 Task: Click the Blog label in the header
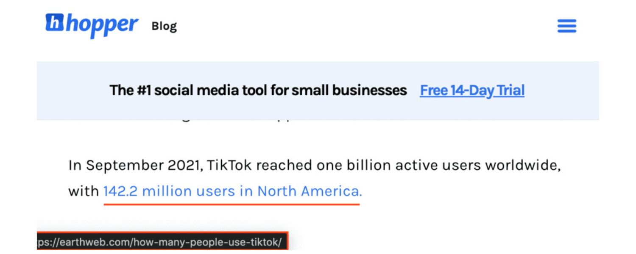click(x=165, y=26)
